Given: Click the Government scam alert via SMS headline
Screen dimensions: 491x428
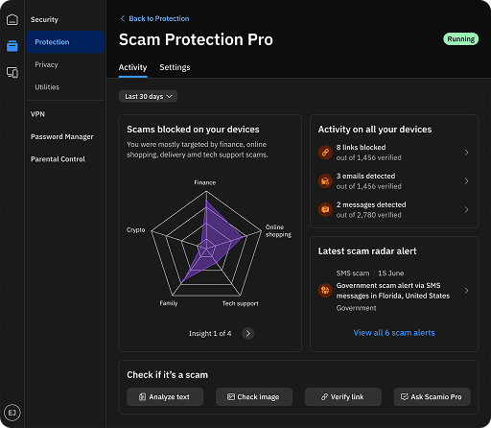Looking at the screenshot, I should pyautogui.click(x=393, y=291).
